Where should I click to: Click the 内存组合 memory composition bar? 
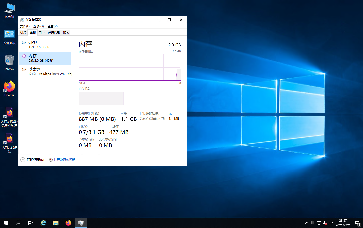[x=130, y=99]
